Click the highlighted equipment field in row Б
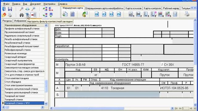The width and height of the screenshot is (198, 111). click(x=113, y=95)
